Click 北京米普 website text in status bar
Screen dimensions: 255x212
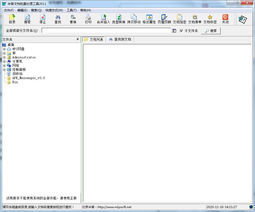click(107, 207)
